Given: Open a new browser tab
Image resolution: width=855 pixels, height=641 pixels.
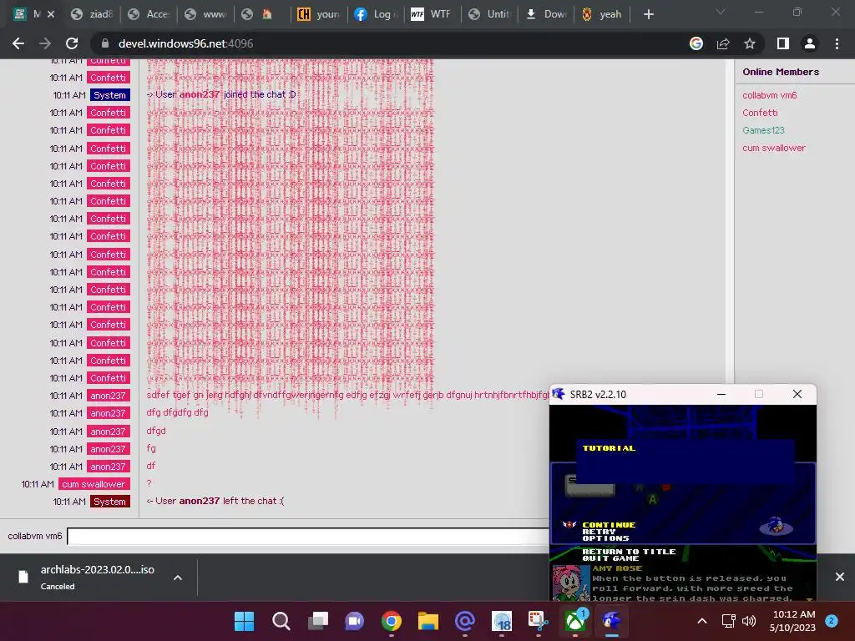Looking at the screenshot, I should click(648, 14).
